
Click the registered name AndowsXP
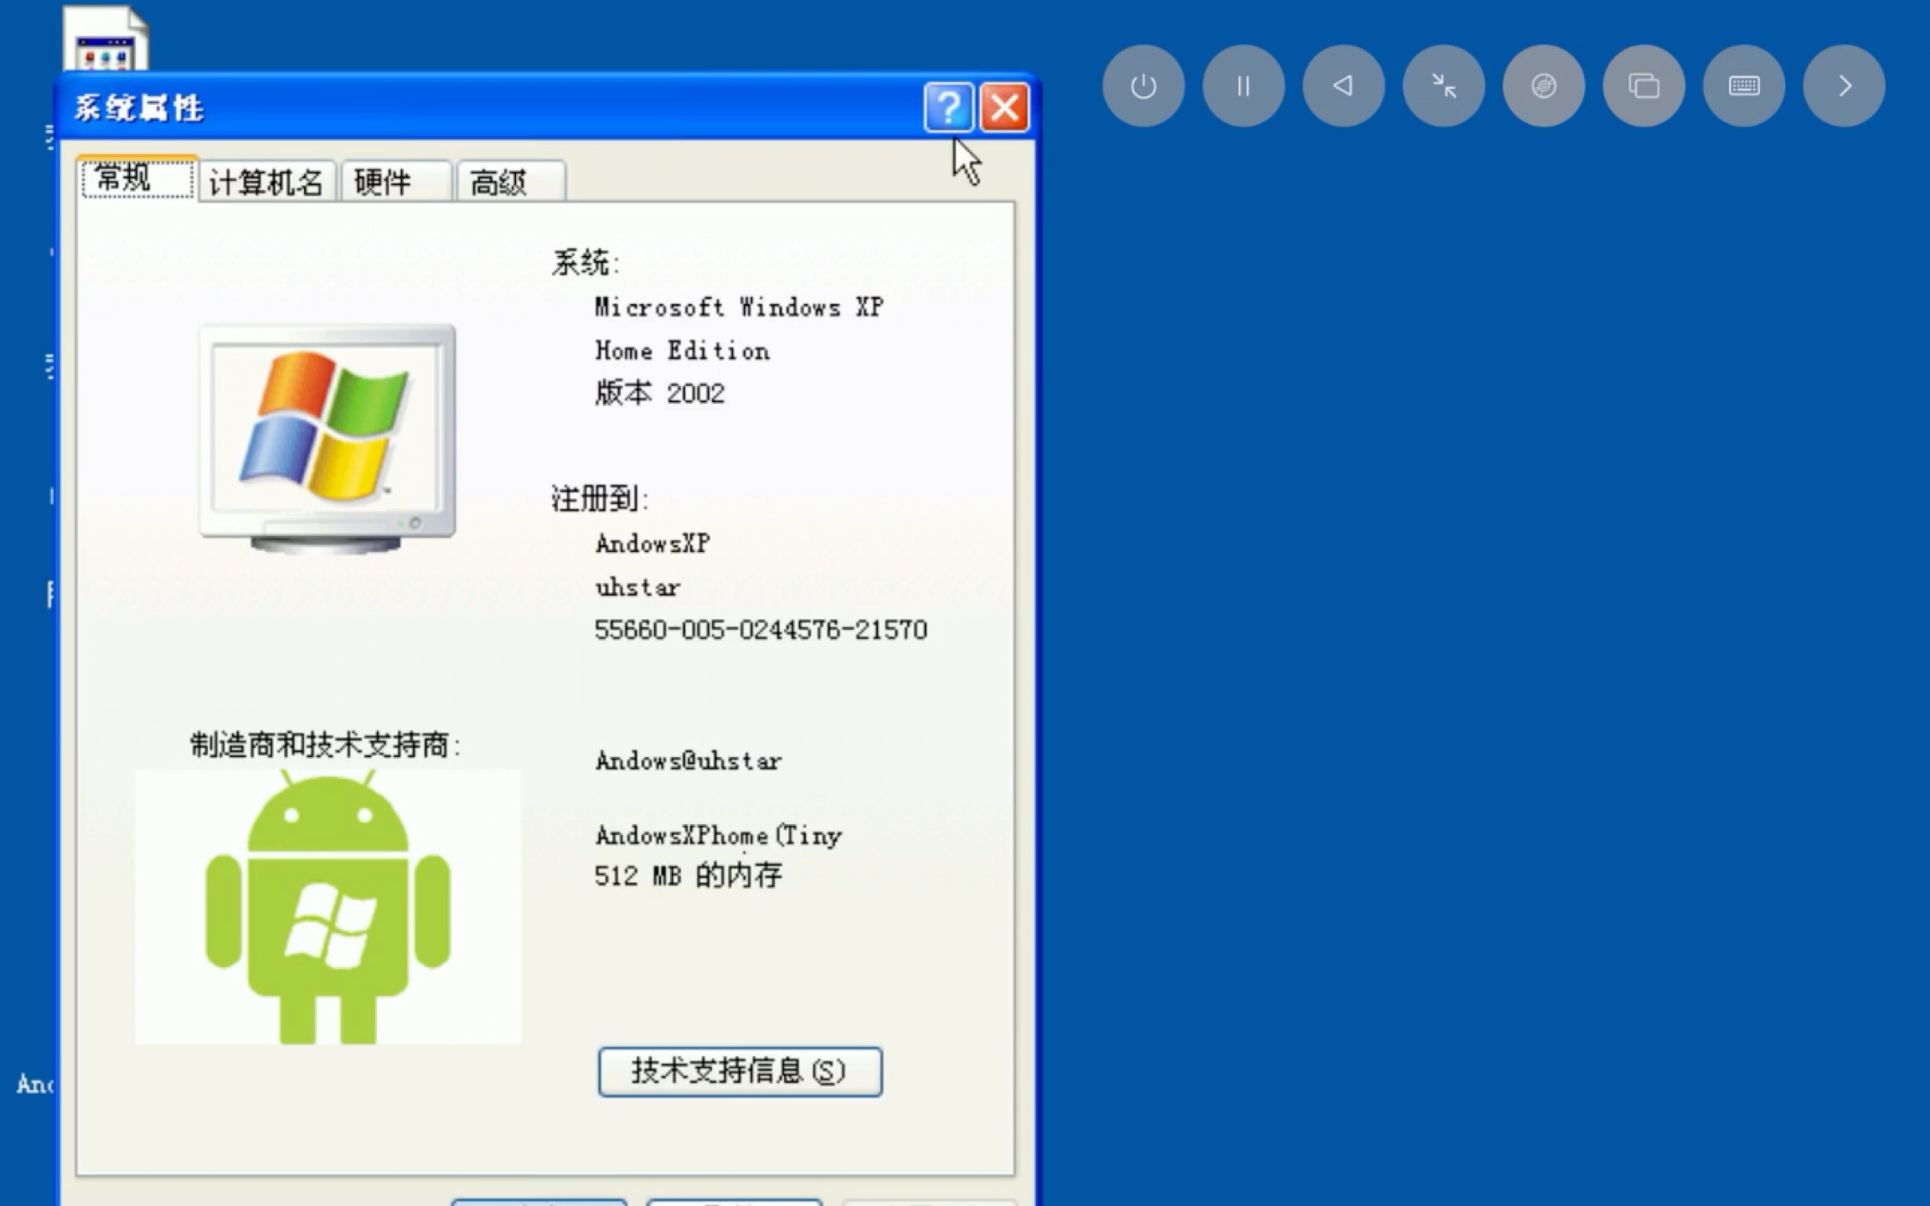(x=653, y=544)
